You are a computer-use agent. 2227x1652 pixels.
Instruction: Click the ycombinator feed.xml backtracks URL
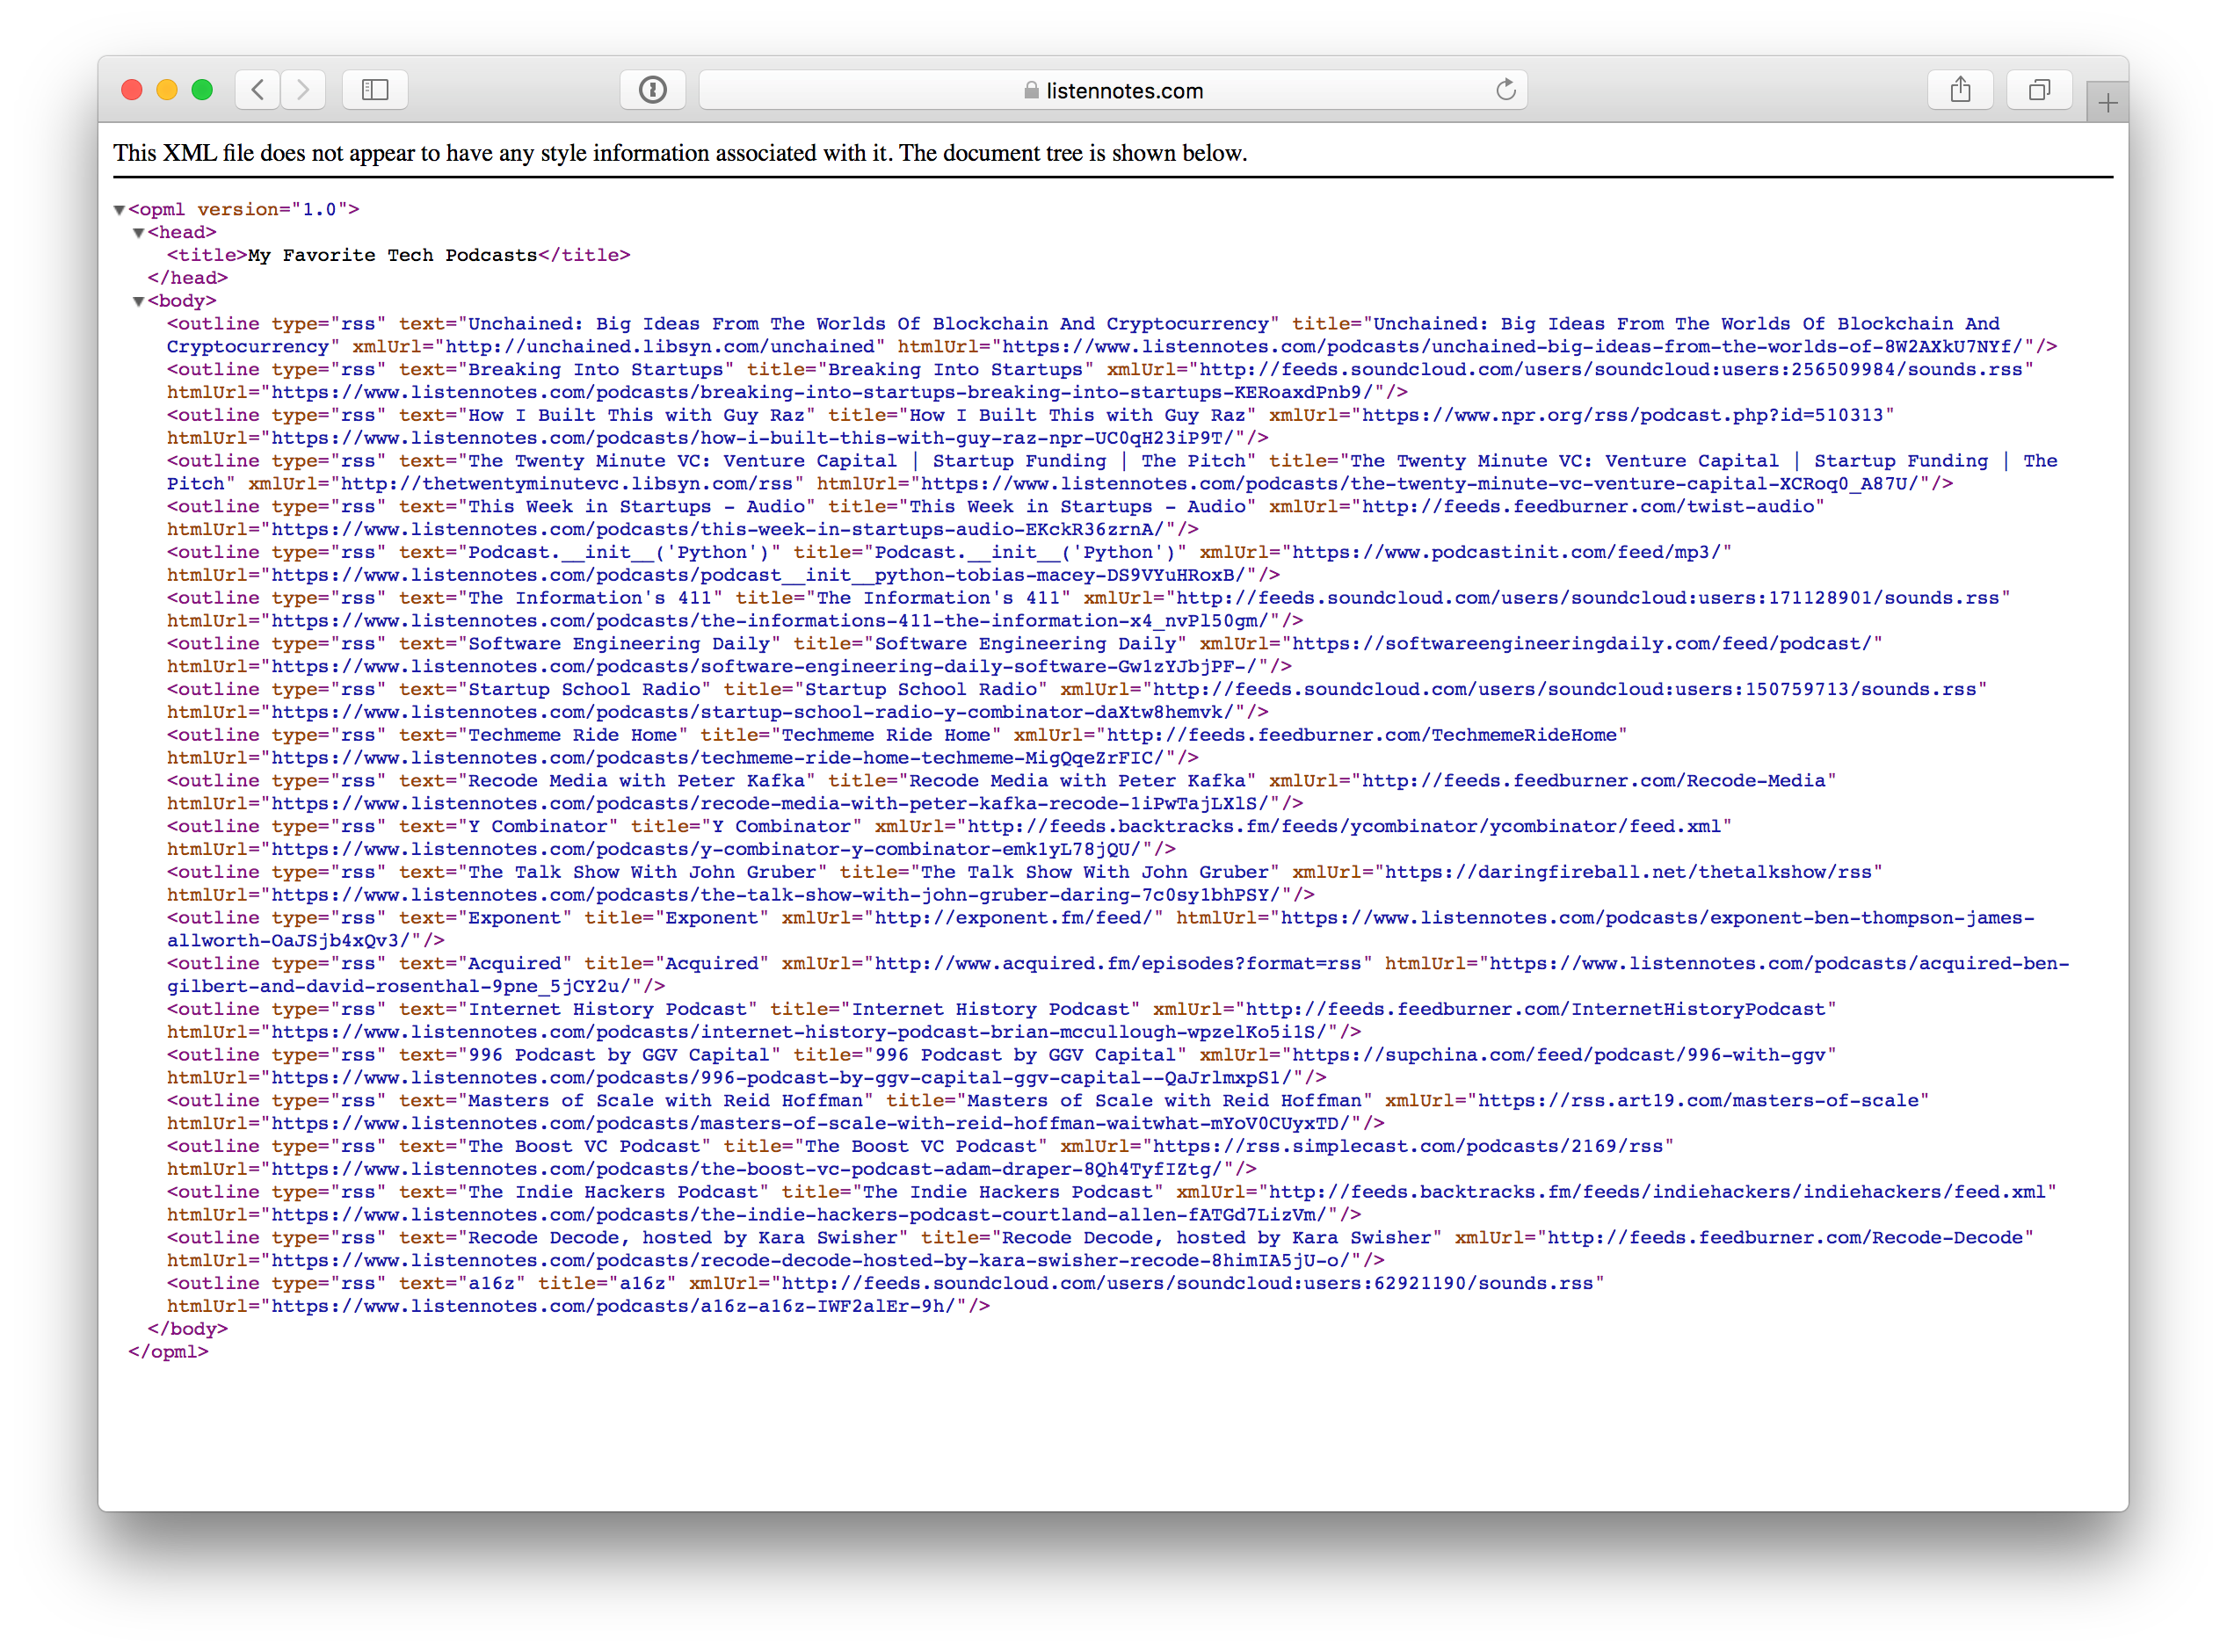coord(1344,827)
